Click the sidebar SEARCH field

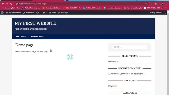(x=130, y=47)
